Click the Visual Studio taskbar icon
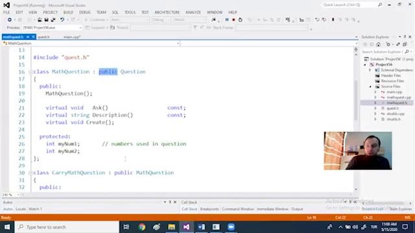 186,227
